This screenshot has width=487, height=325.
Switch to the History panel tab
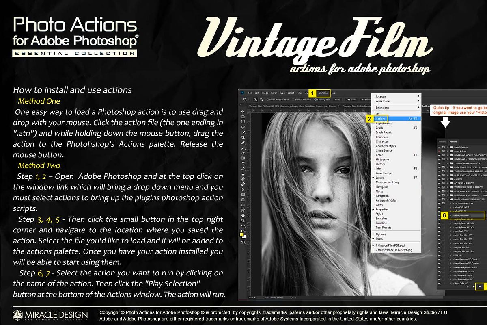(x=442, y=142)
